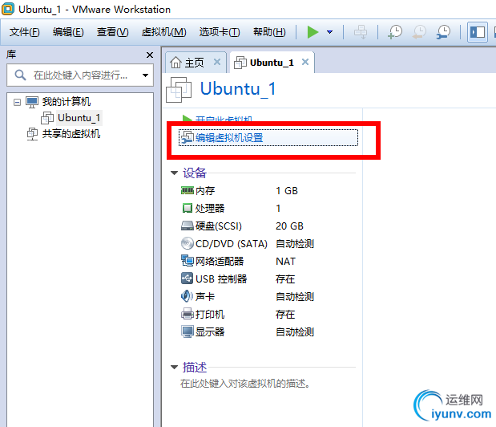Click the 网络适配器 device label
496x427 pixels.
pyautogui.click(x=220, y=262)
